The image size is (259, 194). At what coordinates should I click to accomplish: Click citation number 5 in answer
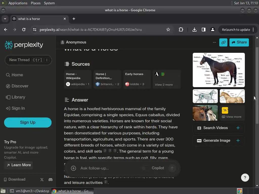(x=115, y=151)
